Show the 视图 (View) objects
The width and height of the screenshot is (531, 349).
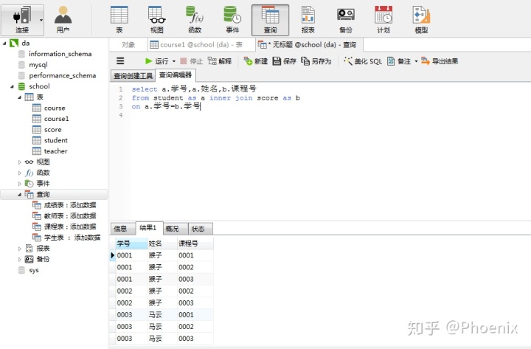[x=157, y=20]
